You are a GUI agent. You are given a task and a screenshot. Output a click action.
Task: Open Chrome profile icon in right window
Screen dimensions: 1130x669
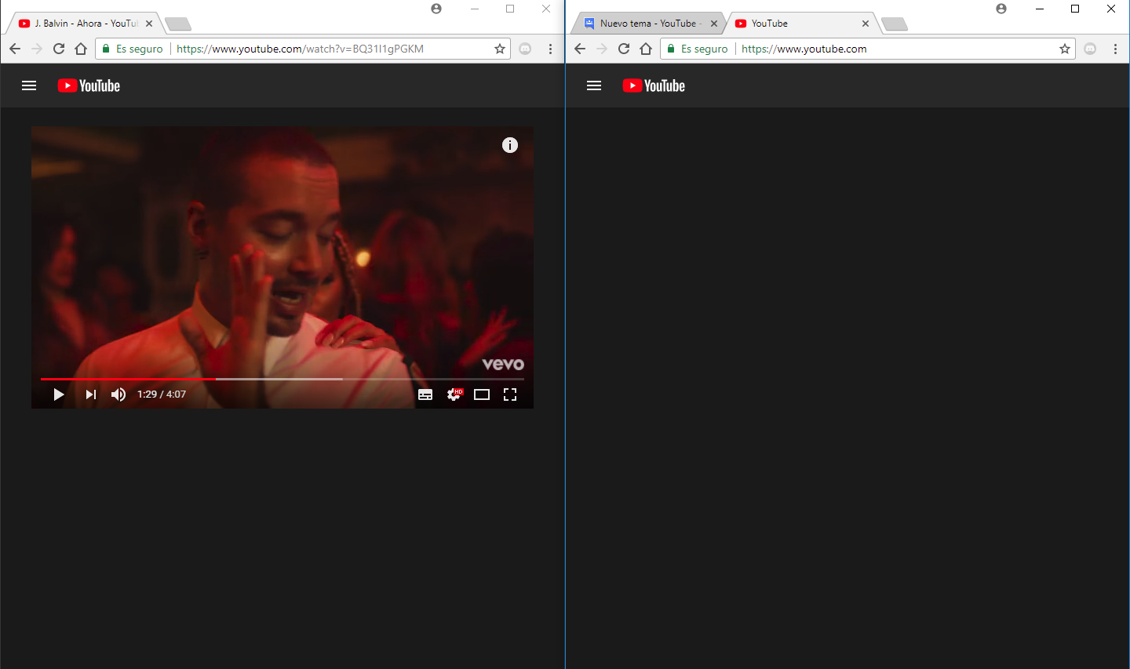click(x=1001, y=9)
